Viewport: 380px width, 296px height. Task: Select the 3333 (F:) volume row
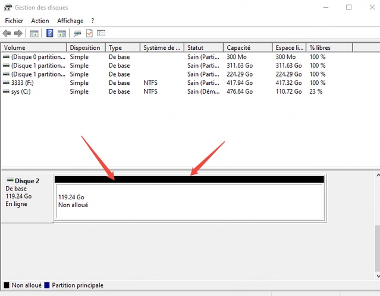pos(177,82)
